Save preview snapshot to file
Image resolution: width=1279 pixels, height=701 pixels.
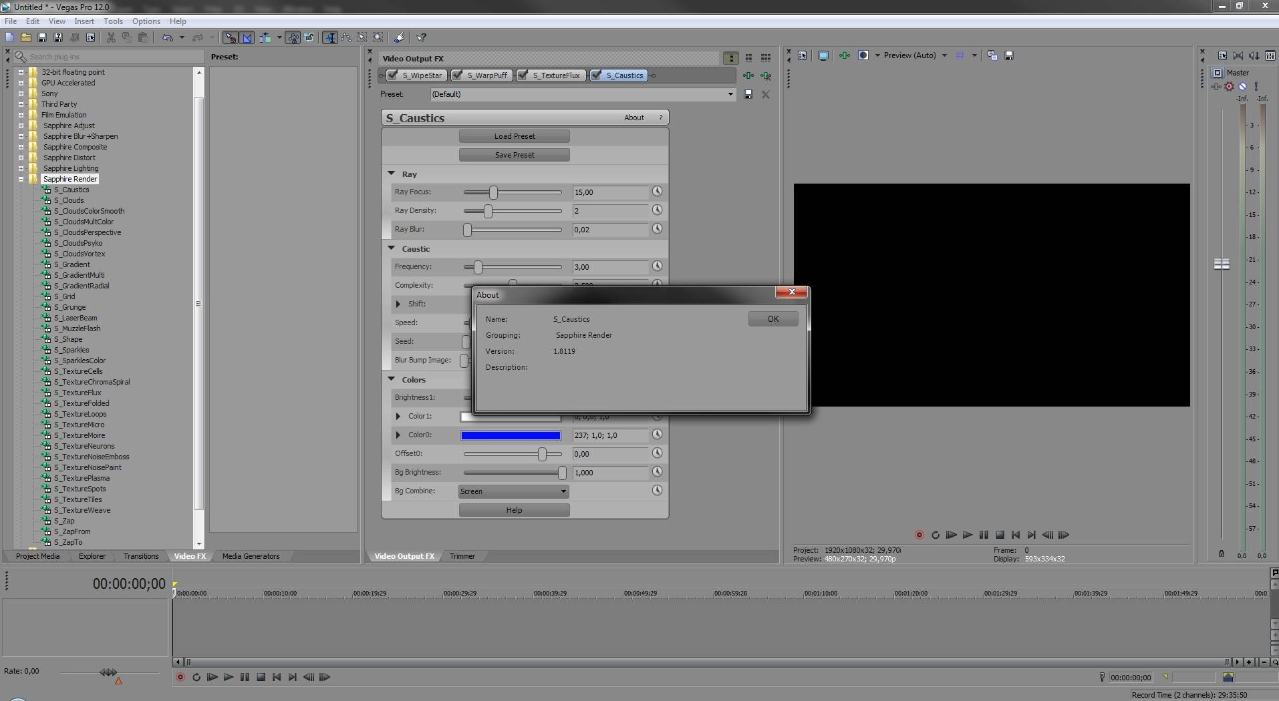[1009, 55]
